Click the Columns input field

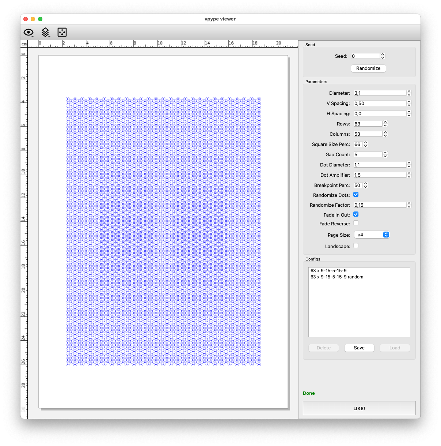click(368, 134)
